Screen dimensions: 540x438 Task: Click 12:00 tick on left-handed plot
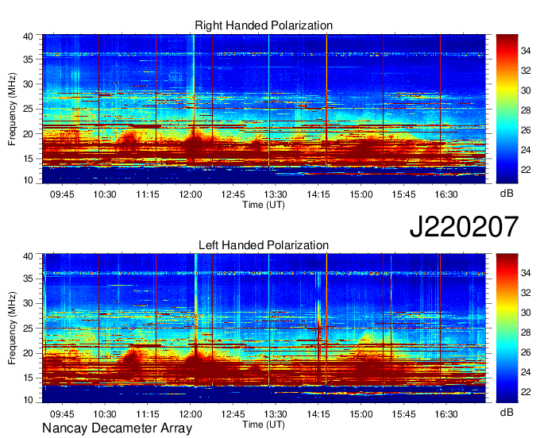tap(190, 413)
